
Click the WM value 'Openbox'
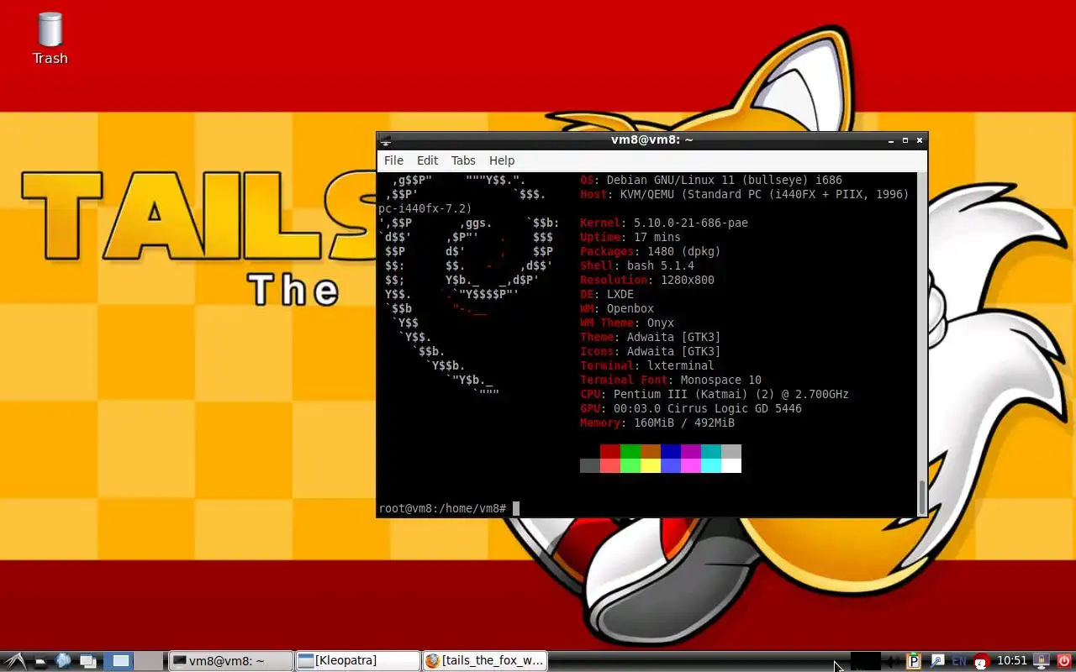(630, 308)
